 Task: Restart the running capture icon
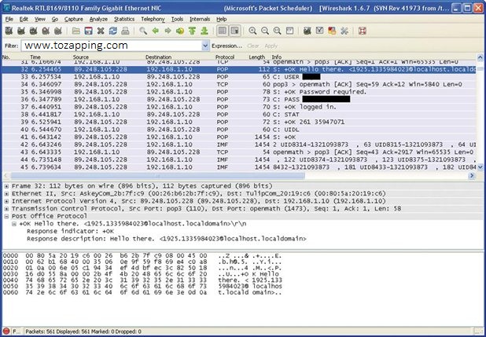[58, 31]
